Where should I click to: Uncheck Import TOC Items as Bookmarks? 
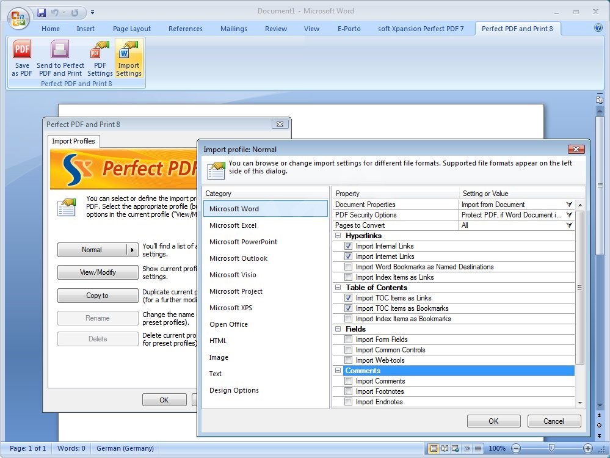(x=348, y=308)
